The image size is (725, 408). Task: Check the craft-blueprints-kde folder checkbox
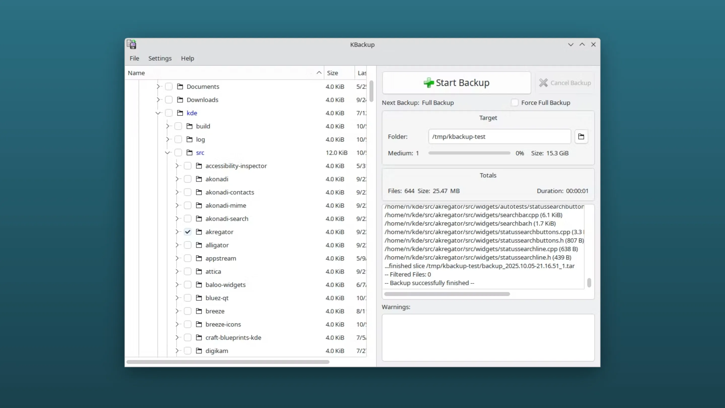tap(188, 337)
